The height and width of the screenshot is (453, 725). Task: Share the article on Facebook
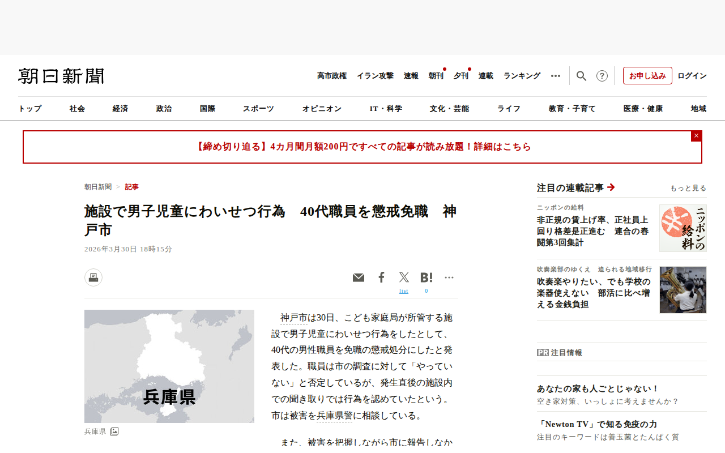coord(382,277)
